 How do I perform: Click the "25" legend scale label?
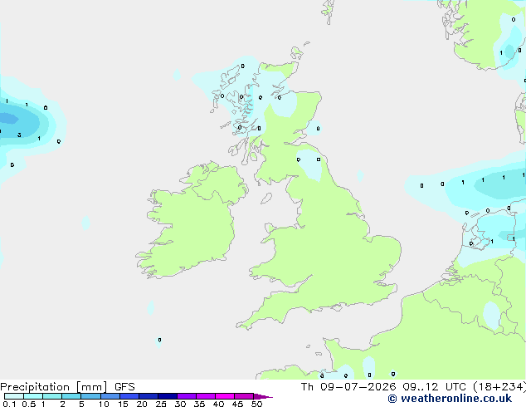pyautogui.click(x=161, y=404)
